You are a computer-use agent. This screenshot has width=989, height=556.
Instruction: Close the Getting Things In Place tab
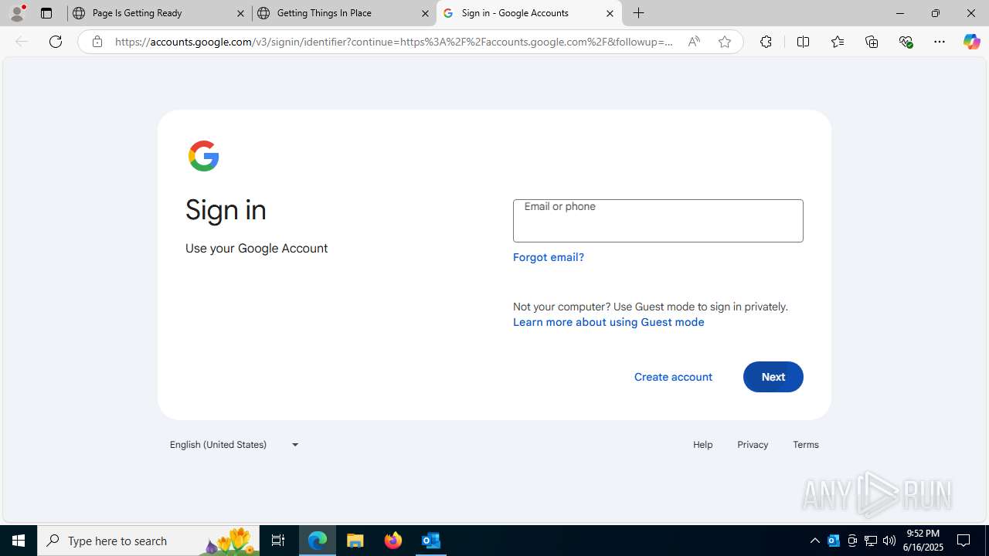click(x=425, y=13)
